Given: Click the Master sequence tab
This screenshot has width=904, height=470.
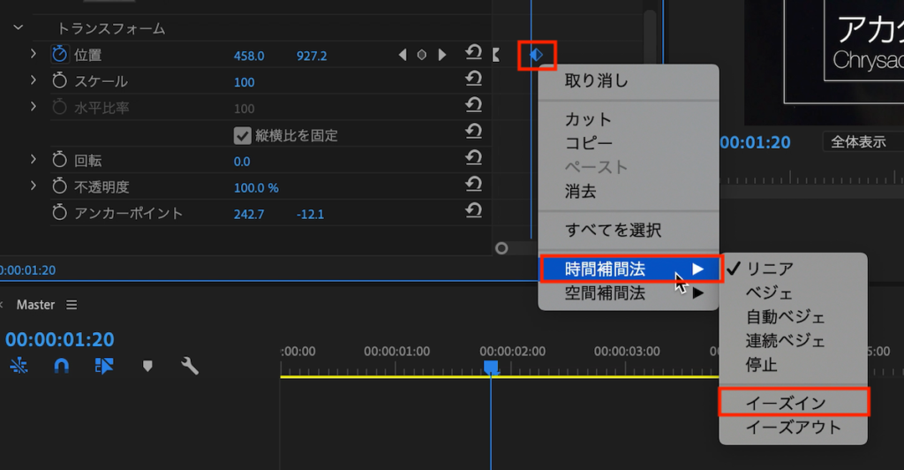Looking at the screenshot, I should pyautogui.click(x=35, y=305).
